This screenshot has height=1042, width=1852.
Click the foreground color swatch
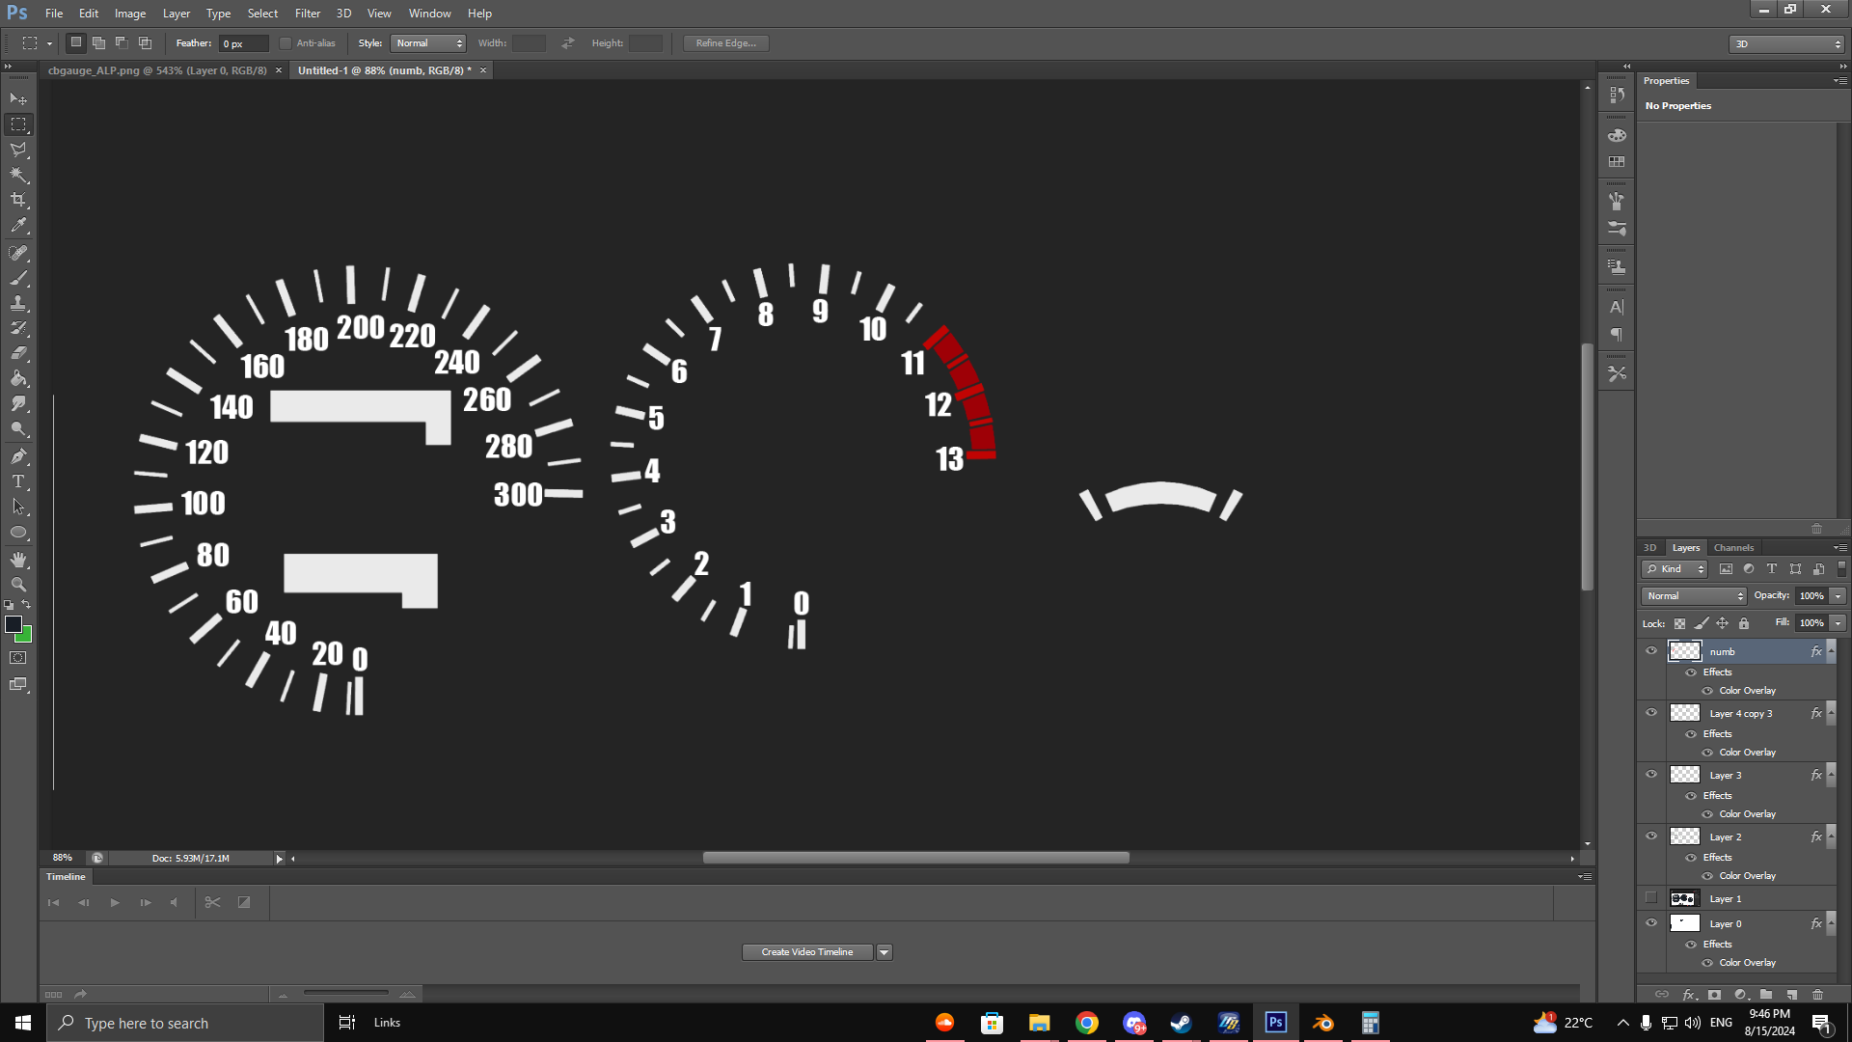(14, 624)
